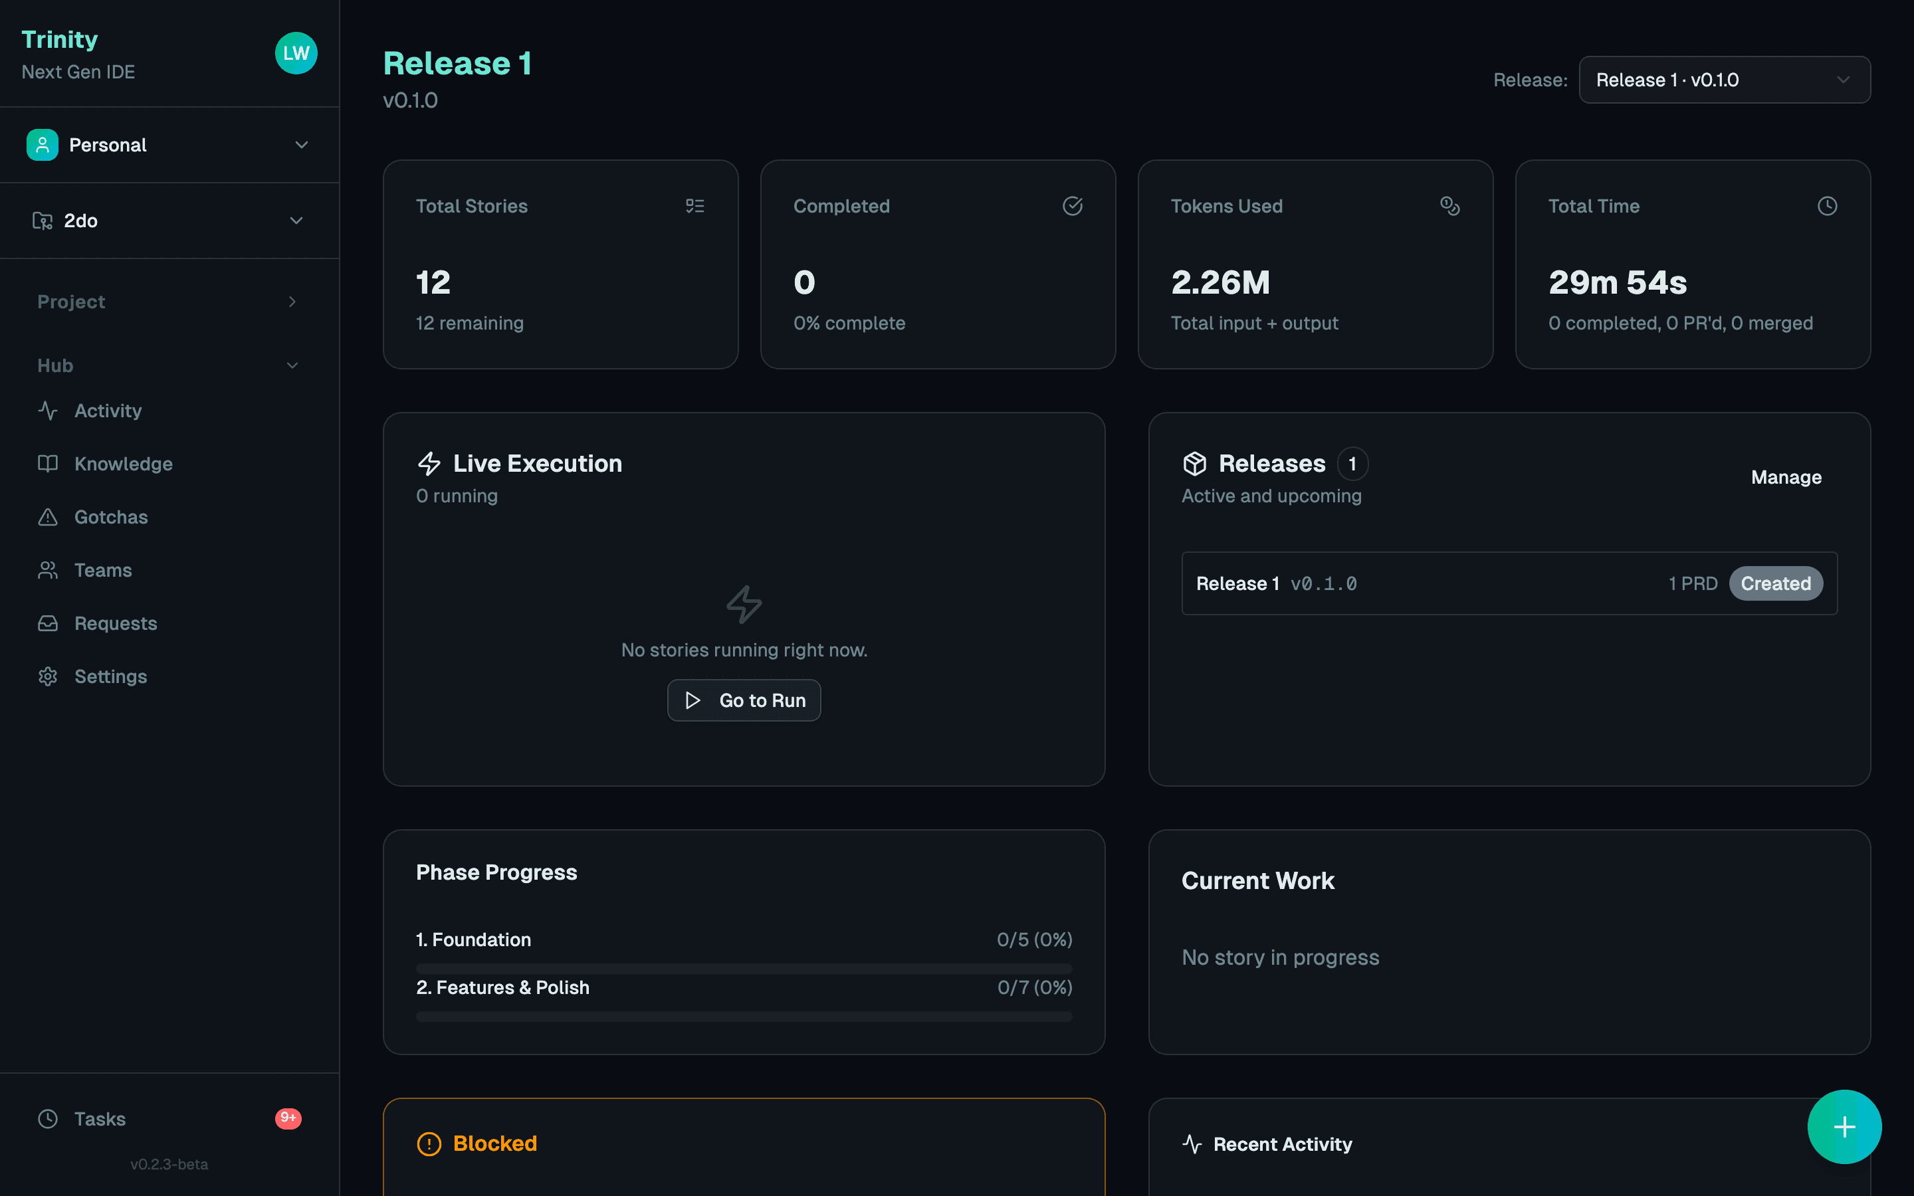Click the Tokens Used 2.26M value

1220,282
